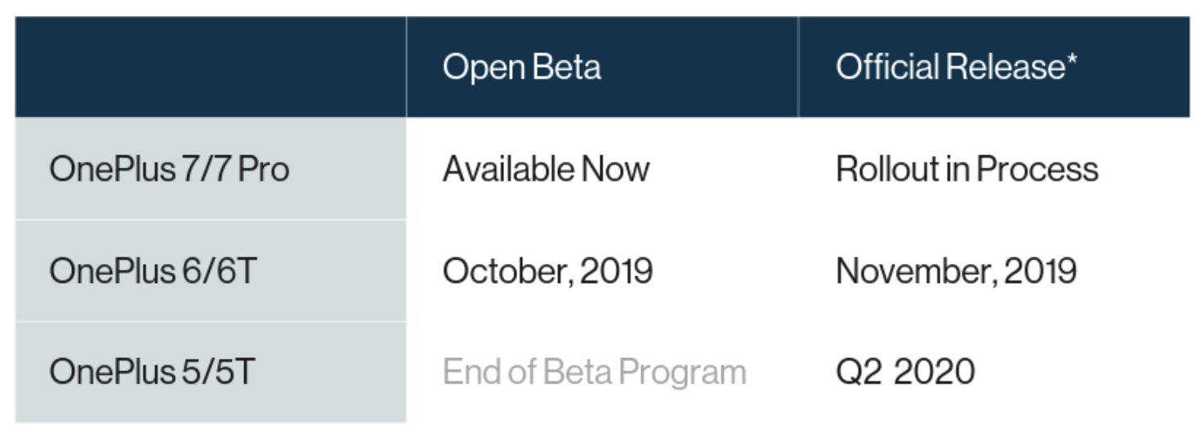Select the Official Release column header
The width and height of the screenshot is (1196, 443).
pos(993,67)
